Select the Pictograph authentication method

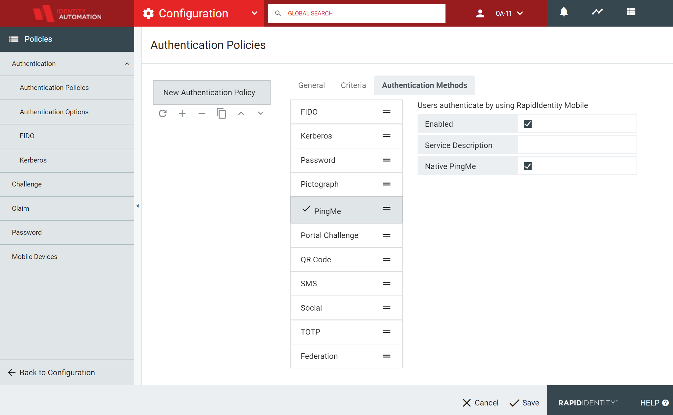(347, 184)
